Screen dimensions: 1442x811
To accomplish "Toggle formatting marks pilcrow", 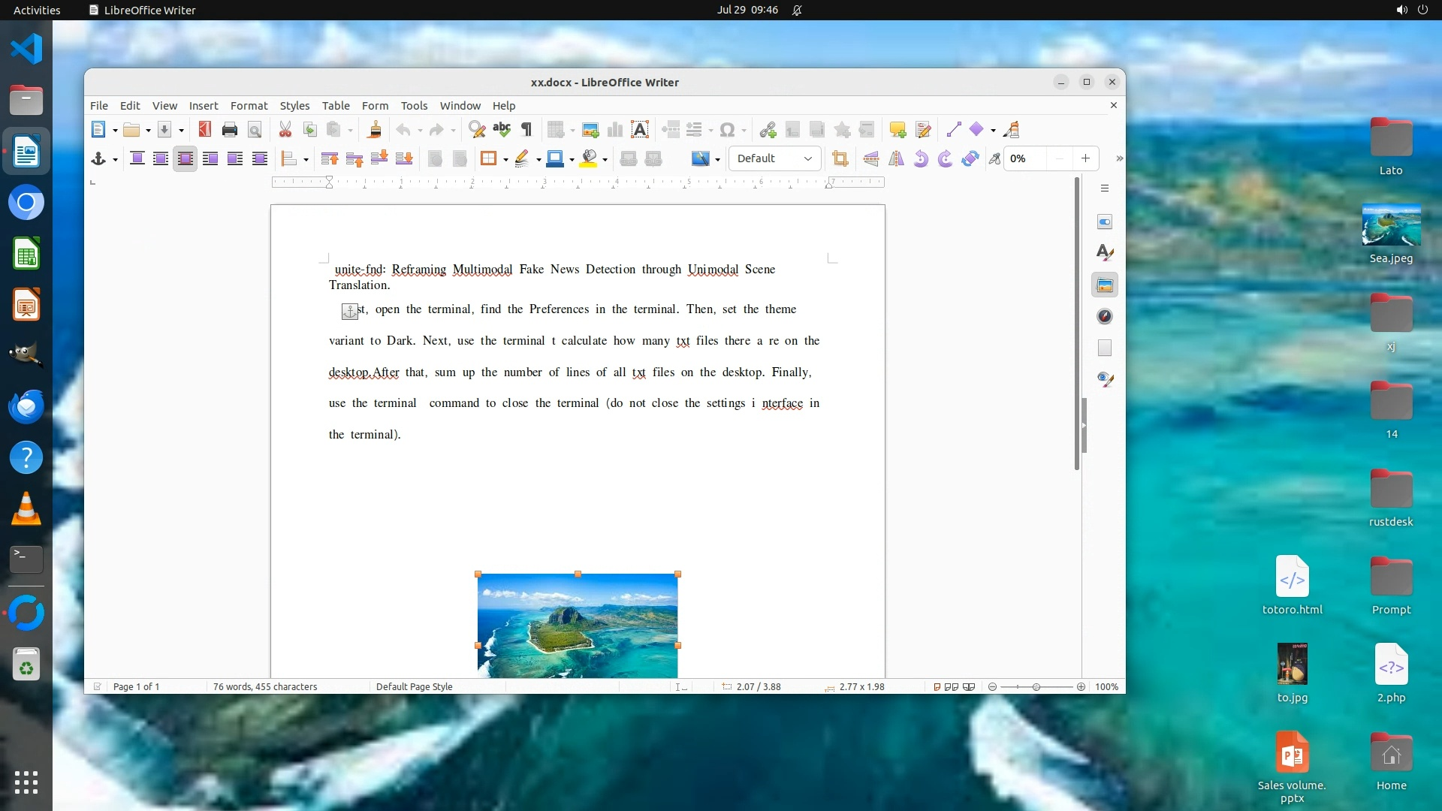I will click(x=526, y=130).
